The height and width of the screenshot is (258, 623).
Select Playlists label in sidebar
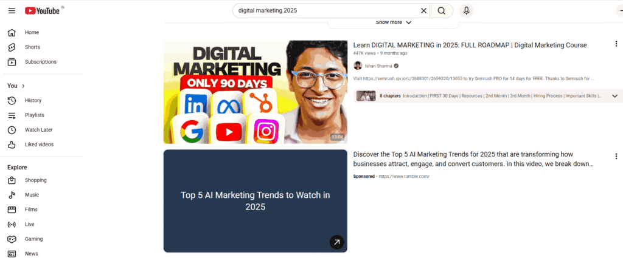(x=35, y=115)
